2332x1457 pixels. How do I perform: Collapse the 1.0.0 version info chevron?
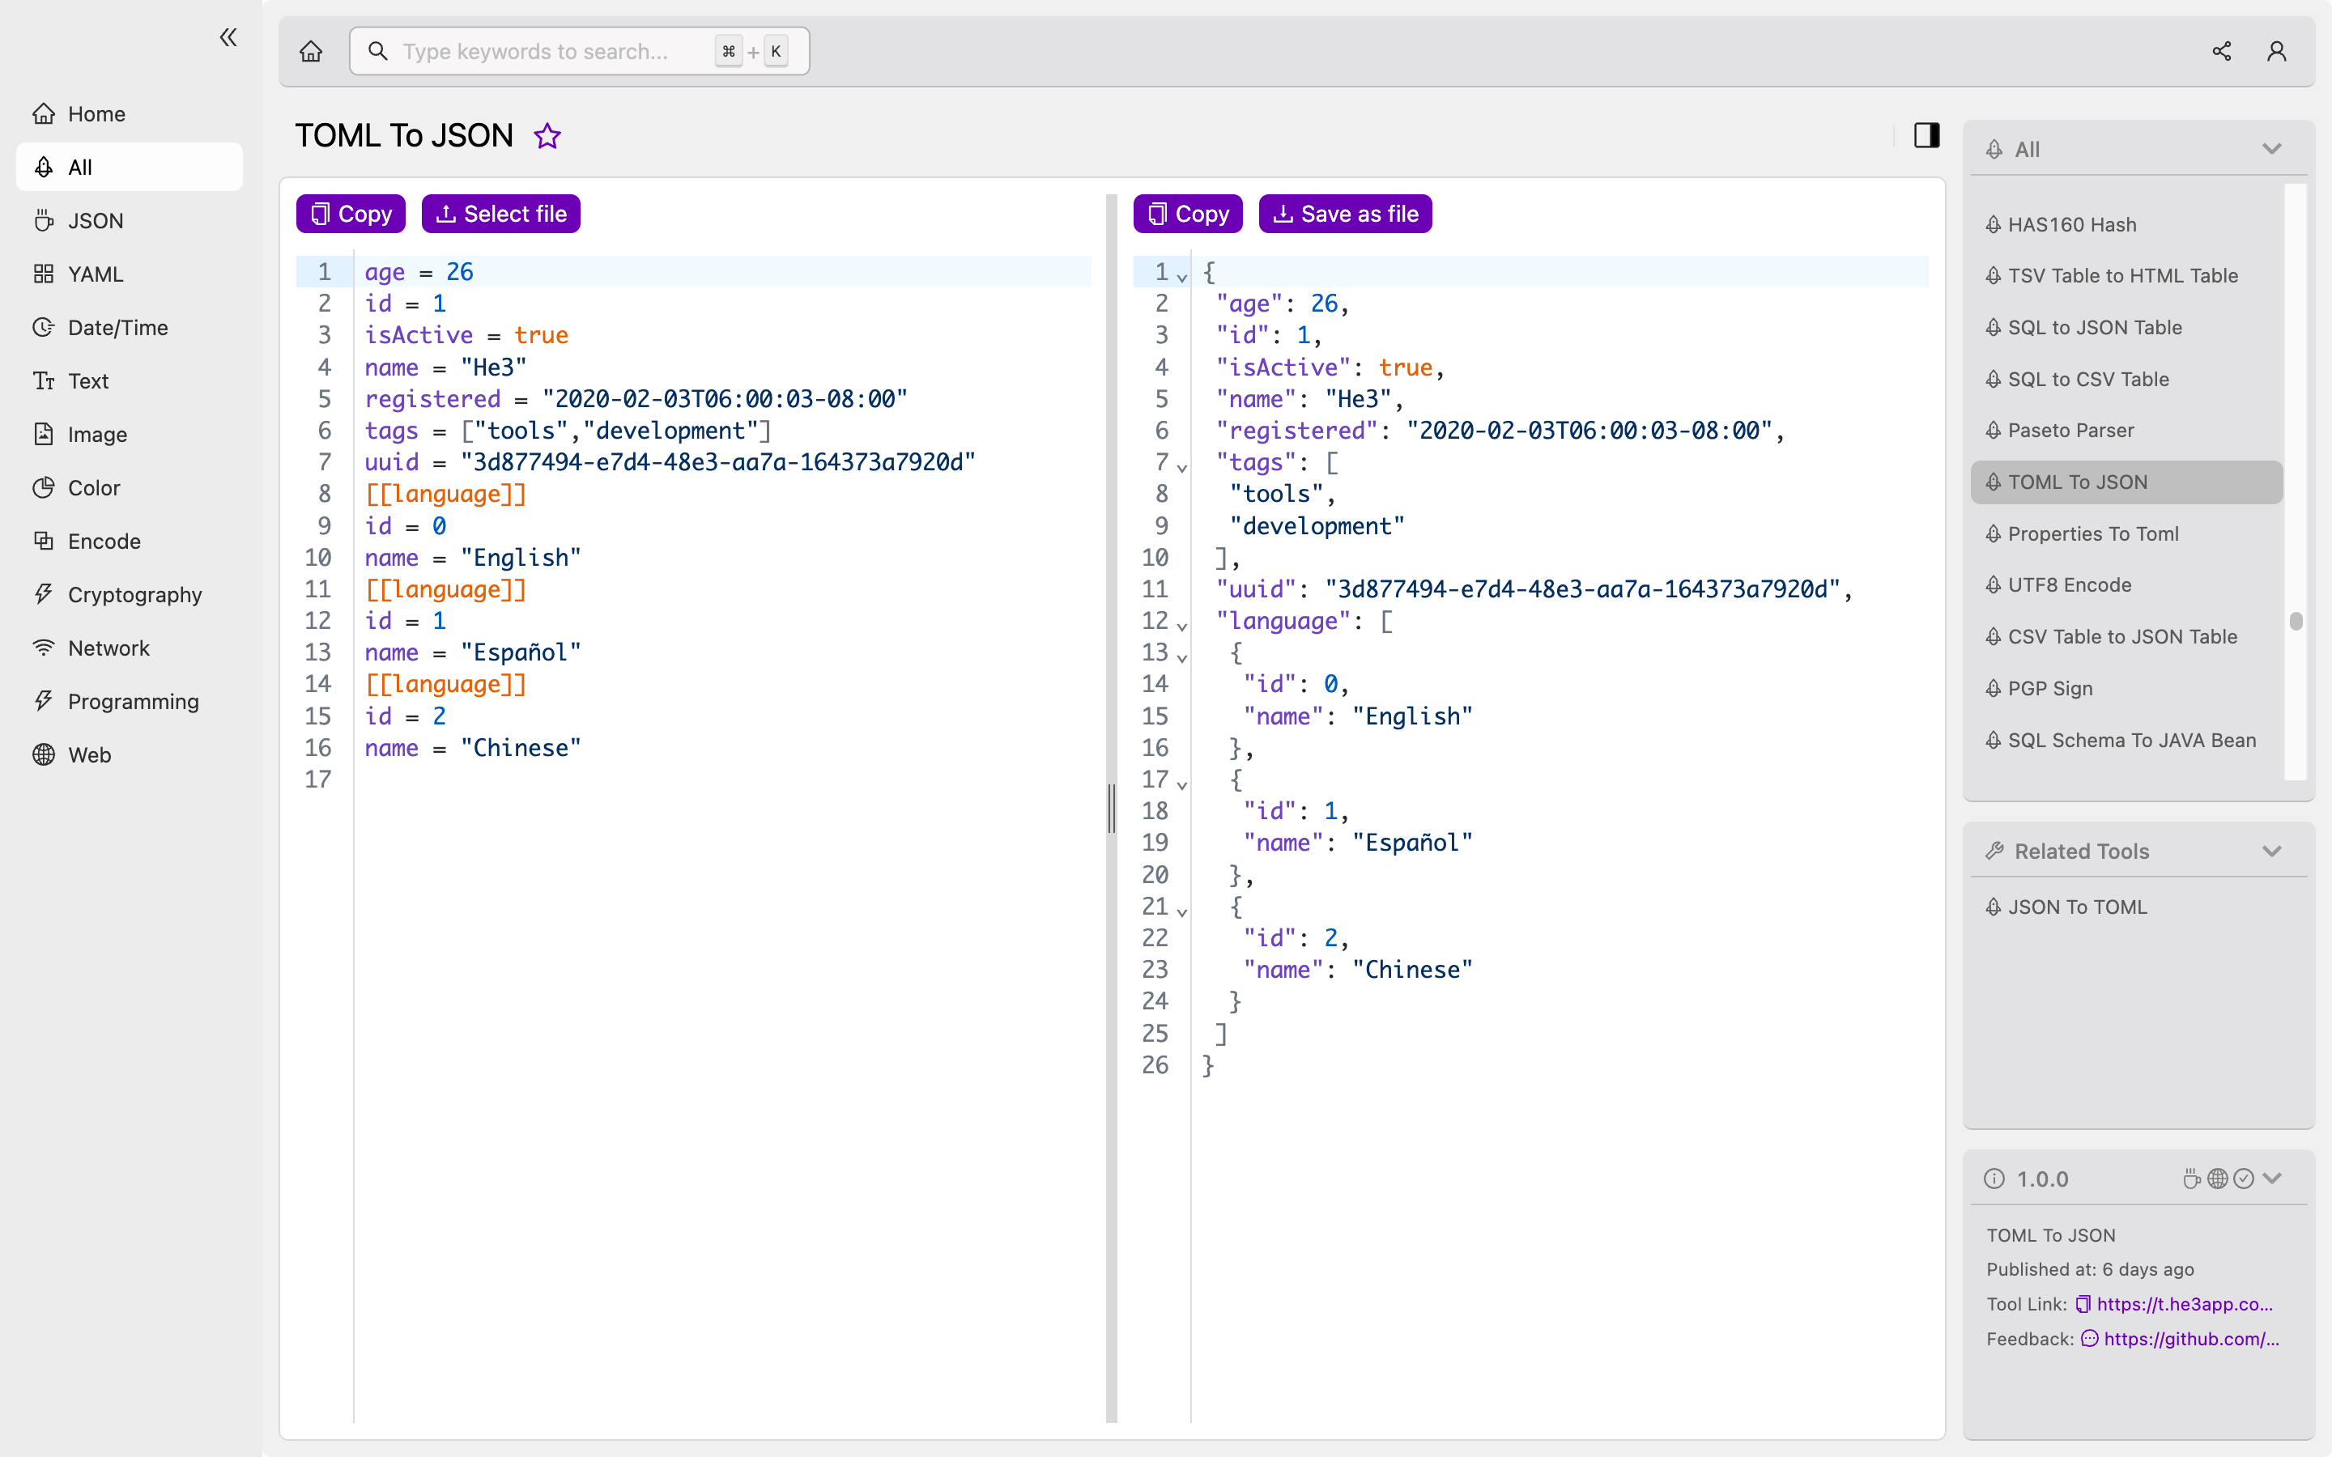pyautogui.click(x=2273, y=1179)
